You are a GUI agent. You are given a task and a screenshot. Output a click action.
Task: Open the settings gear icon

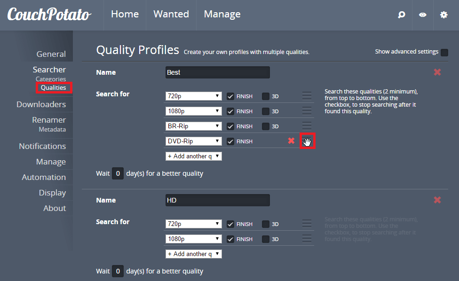[443, 15]
